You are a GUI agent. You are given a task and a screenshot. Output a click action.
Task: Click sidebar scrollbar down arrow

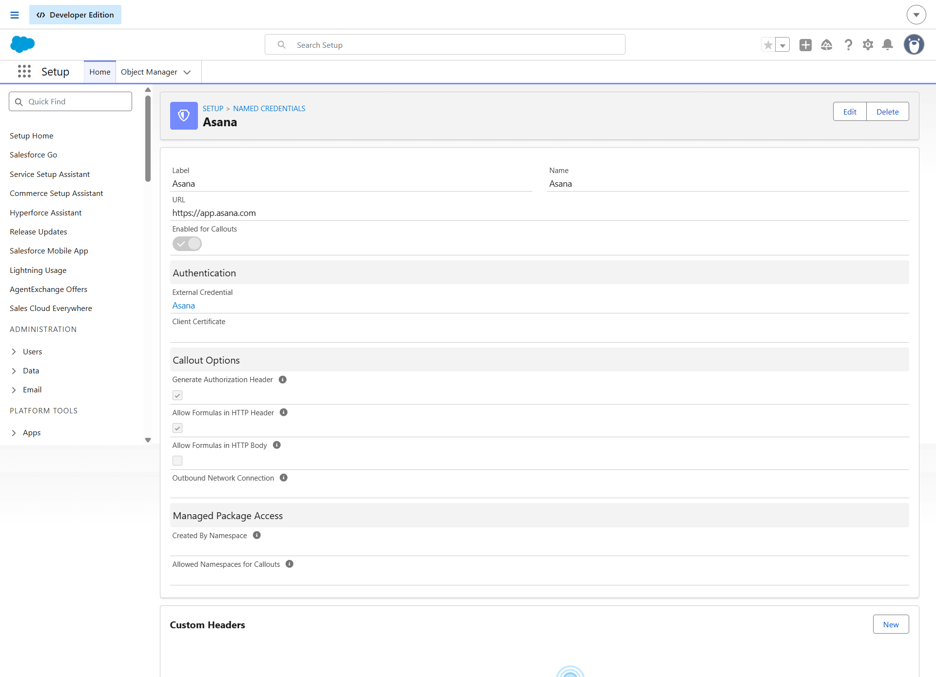(x=148, y=440)
